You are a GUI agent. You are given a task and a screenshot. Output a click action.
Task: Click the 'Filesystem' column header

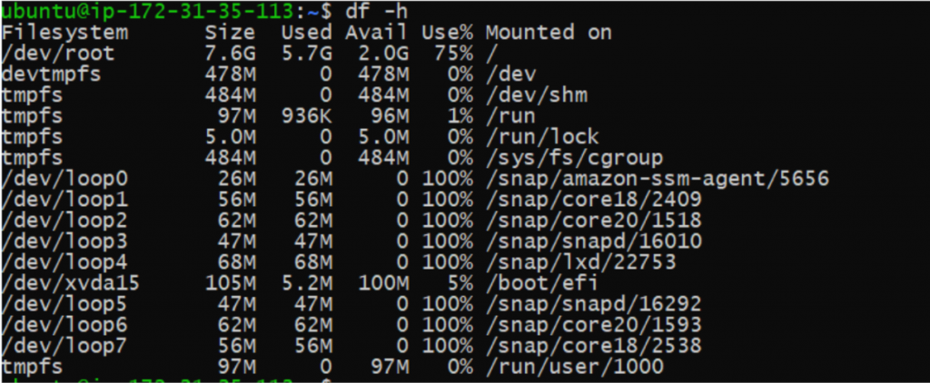pos(64,32)
